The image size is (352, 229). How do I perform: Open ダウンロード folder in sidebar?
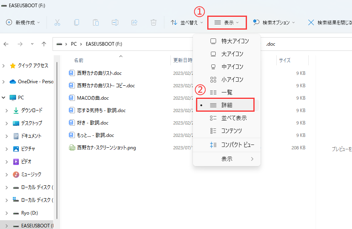[x=32, y=110]
